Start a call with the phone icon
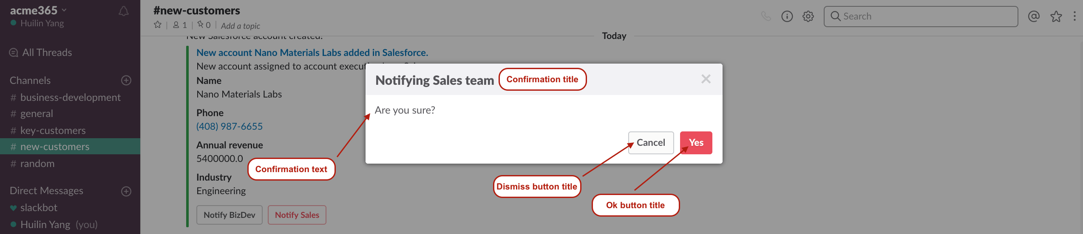This screenshot has height=234, width=1083. 766,16
